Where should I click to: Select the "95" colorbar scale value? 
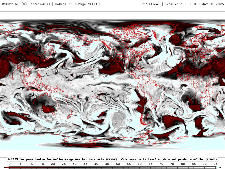tap(215, 164)
